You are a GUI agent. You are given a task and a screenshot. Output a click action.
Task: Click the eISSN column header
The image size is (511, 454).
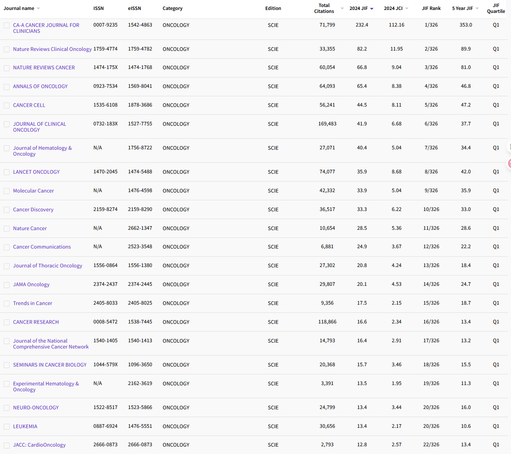click(134, 8)
